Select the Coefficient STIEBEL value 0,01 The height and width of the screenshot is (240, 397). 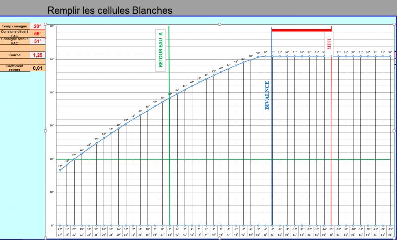37,68
